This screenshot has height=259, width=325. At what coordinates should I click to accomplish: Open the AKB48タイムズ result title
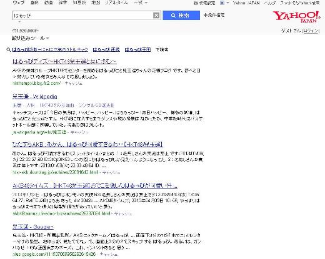point(95,185)
